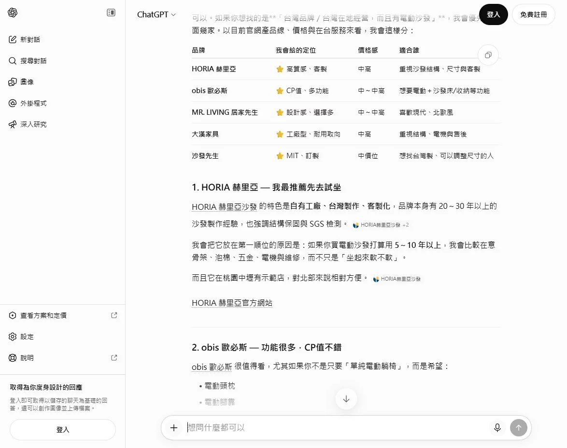
Task: Click the 搜尋對話 magnifier icon
Action: pos(13,61)
